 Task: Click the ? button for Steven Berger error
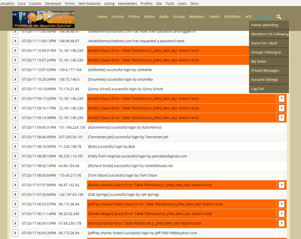281,213
